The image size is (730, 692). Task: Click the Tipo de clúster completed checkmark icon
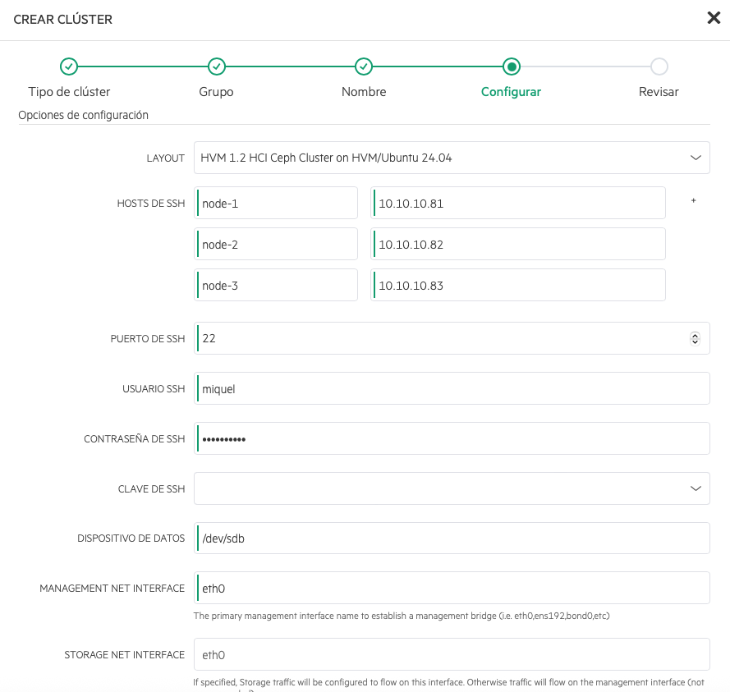[x=69, y=66]
